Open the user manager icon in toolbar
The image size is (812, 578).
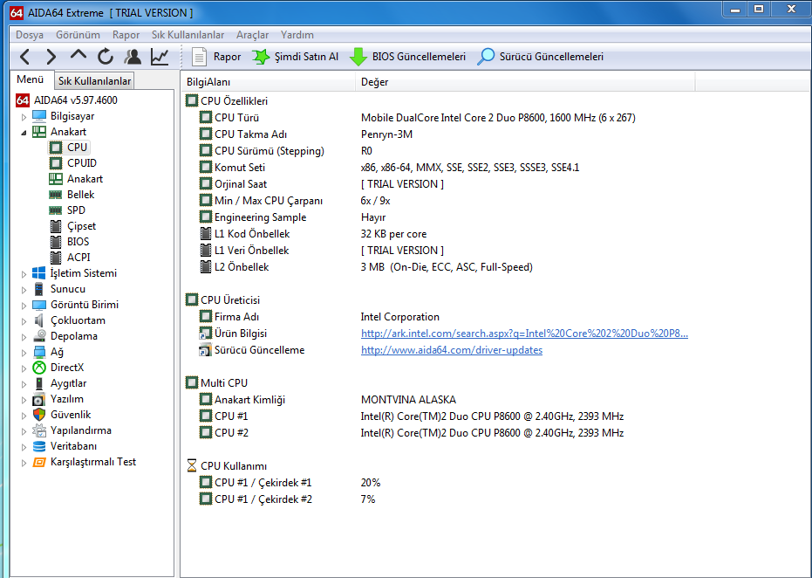coord(133,57)
